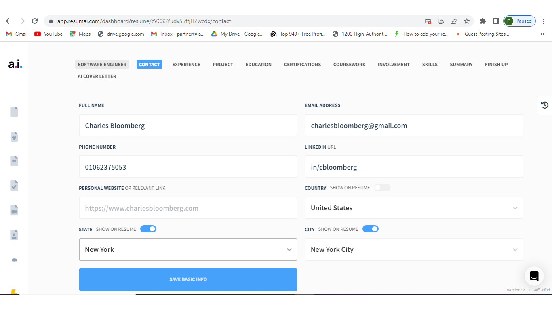Viewport: 552px width, 310px height.
Task: Enable Country show on resume toggle
Action: point(382,188)
